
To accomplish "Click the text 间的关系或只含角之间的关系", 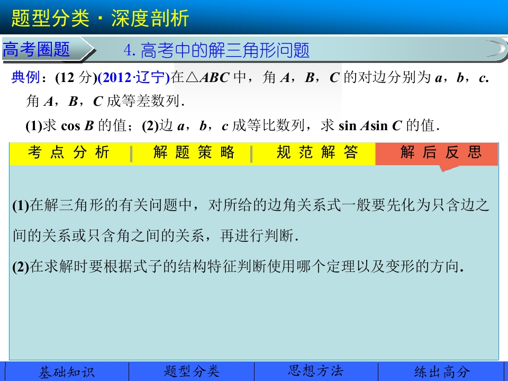I will click(x=109, y=236).
